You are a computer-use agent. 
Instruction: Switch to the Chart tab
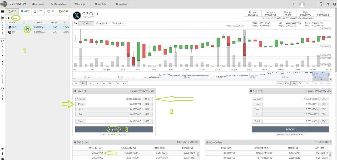click(x=86, y=23)
